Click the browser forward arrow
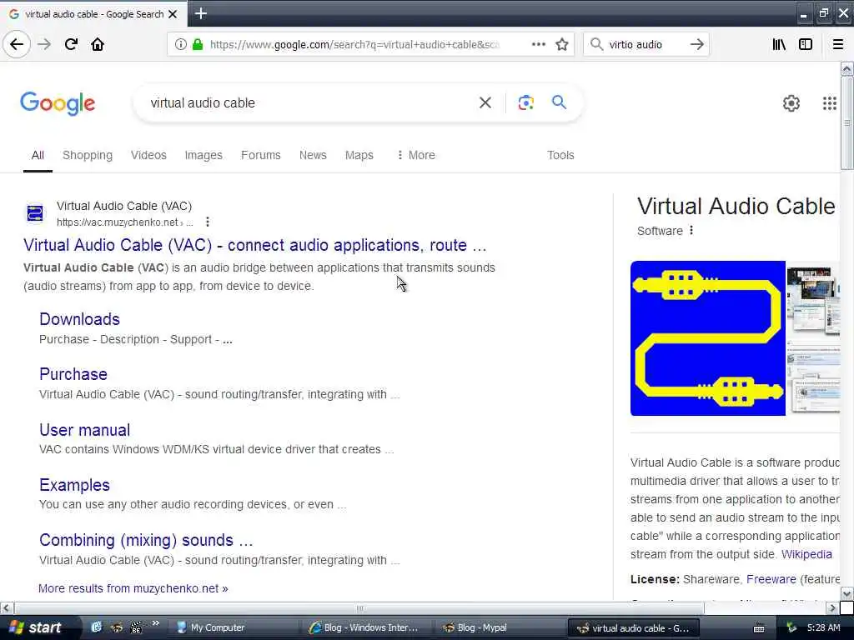854x640 pixels. coord(44,44)
